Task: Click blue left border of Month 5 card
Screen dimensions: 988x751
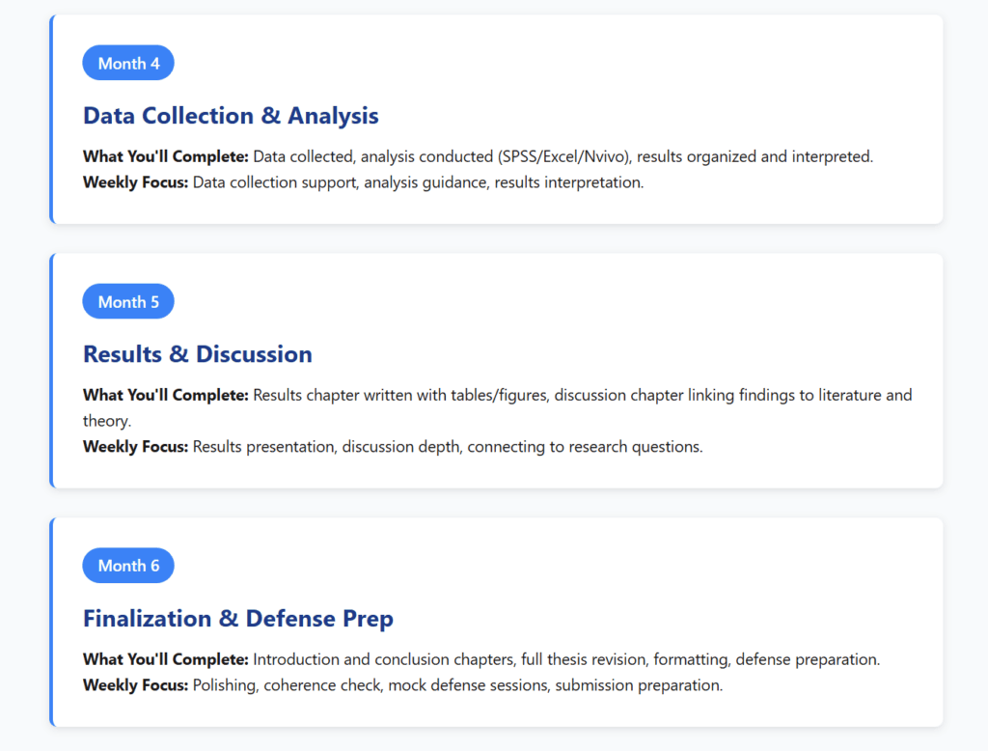Action: pyautogui.click(x=51, y=371)
